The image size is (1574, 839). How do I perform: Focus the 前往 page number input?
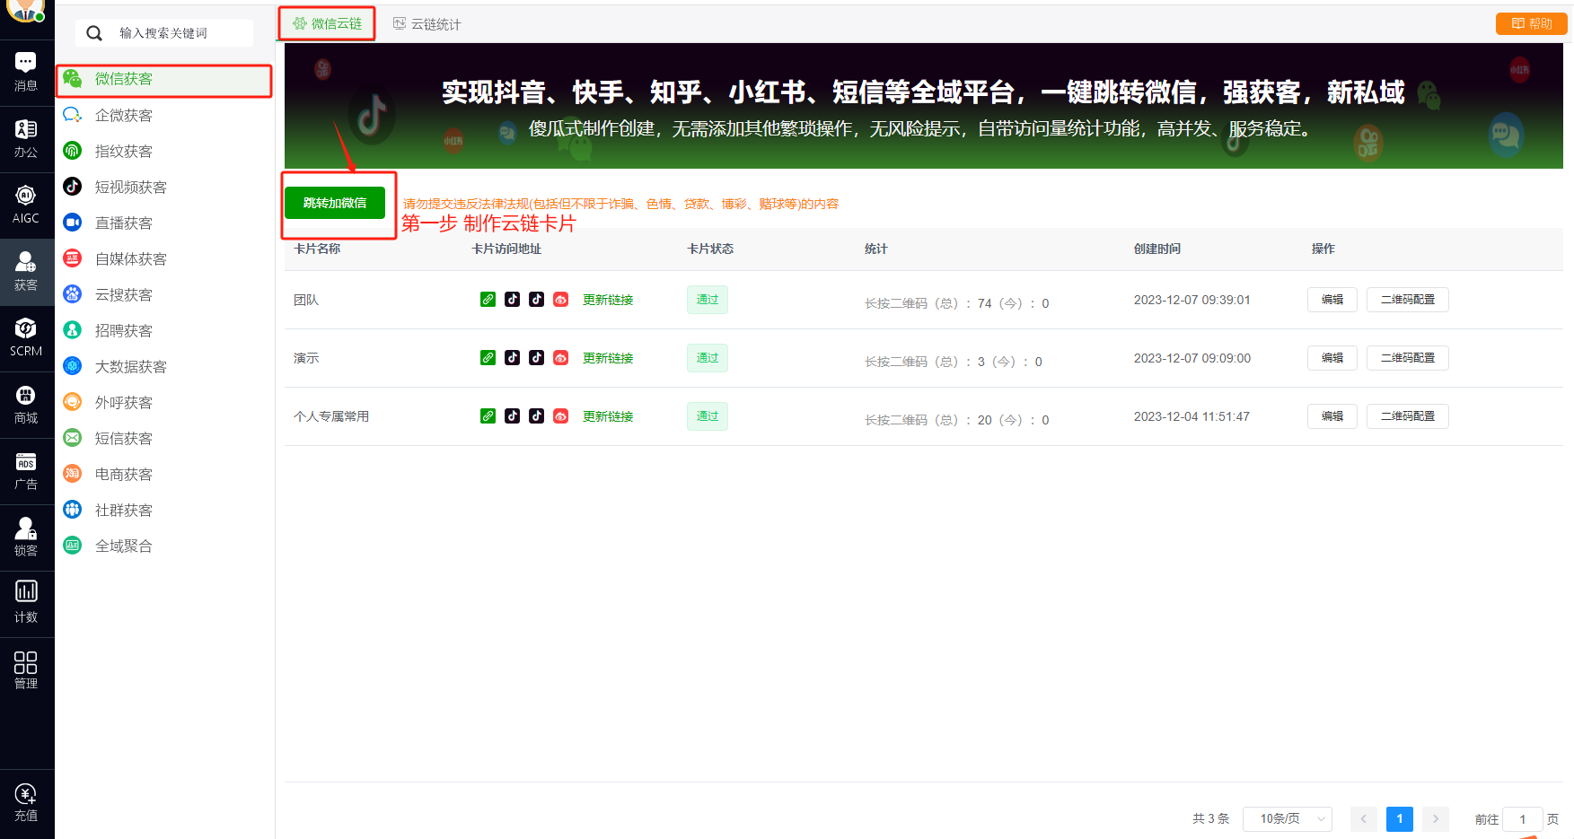[x=1523, y=819]
